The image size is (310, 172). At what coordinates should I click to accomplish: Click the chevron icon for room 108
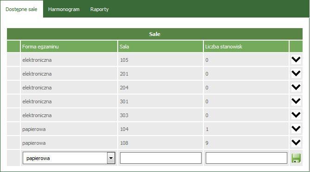pyautogui.click(x=296, y=142)
